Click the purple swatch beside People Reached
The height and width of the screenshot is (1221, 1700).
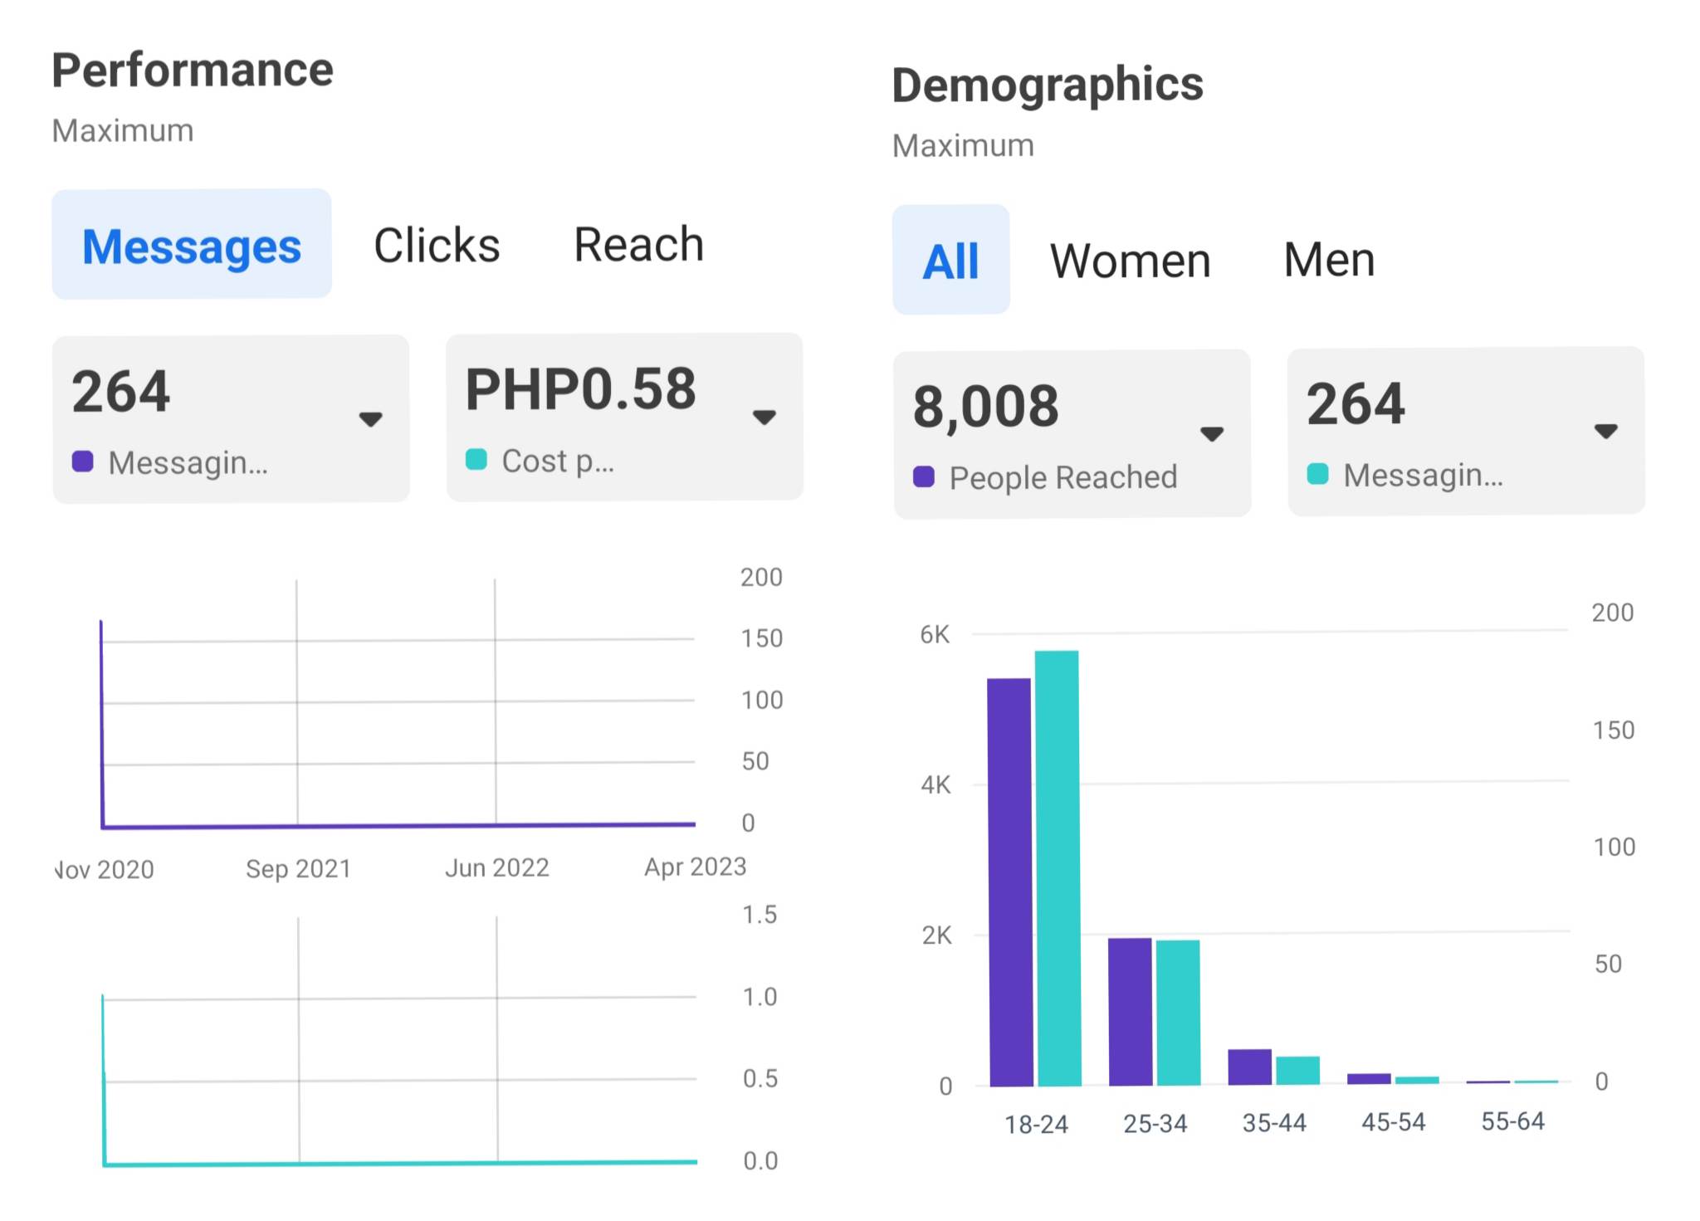tap(924, 477)
